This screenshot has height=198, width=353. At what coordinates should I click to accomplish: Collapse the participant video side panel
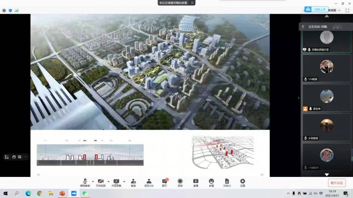(298, 98)
